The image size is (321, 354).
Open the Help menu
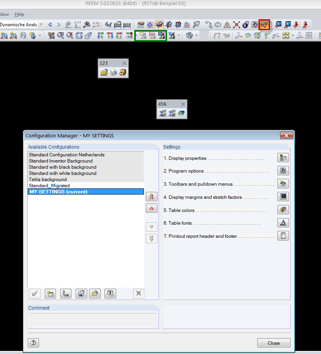(19, 14)
